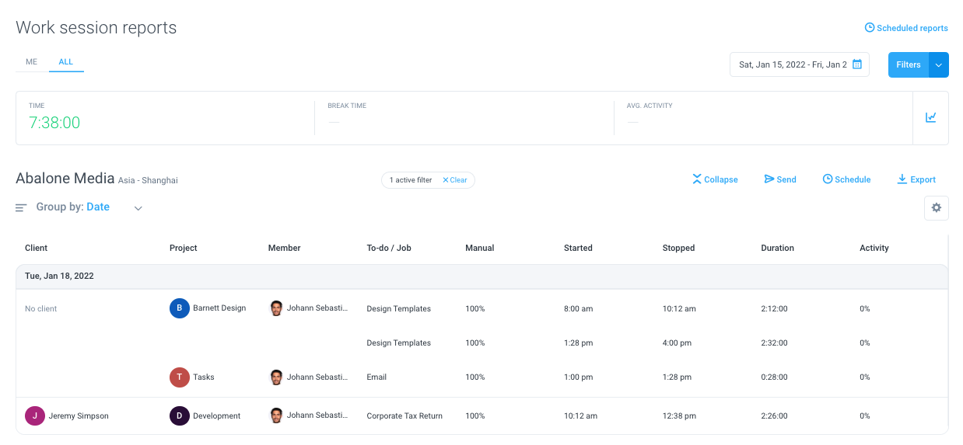Viewport: 963px width, 445px height.
Task: Expand the Filters dropdown arrow
Action: [939, 64]
